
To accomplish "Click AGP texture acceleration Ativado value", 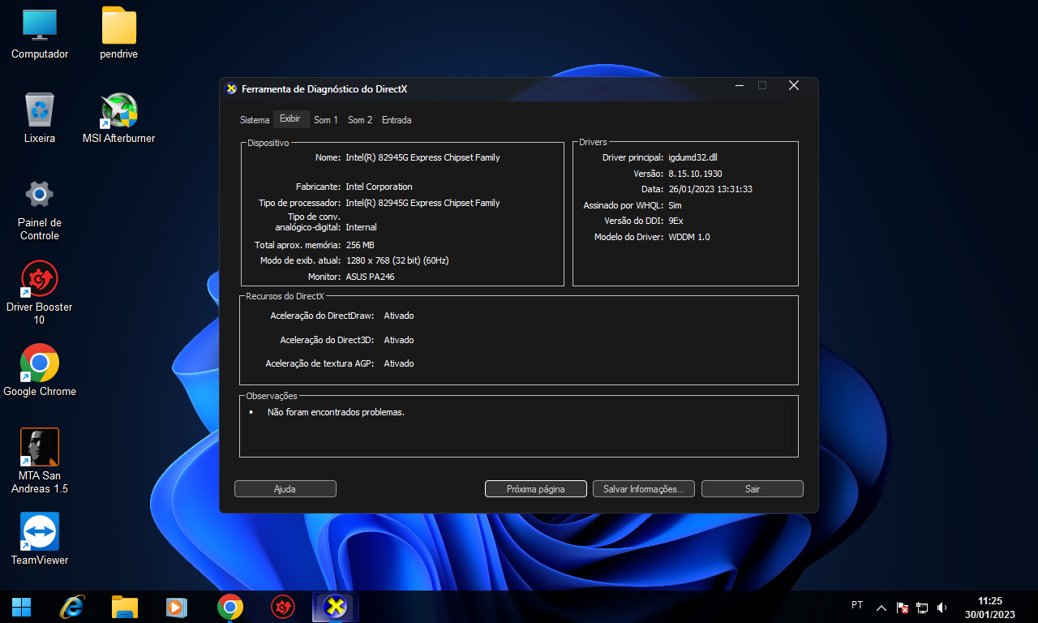I will coord(399,363).
